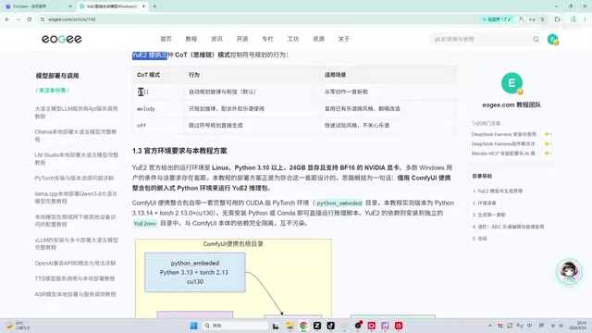The width and height of the screenshot is (592, 333).
Task: Open the Blender MCP 安装配置 hot article
Action: 504,154
